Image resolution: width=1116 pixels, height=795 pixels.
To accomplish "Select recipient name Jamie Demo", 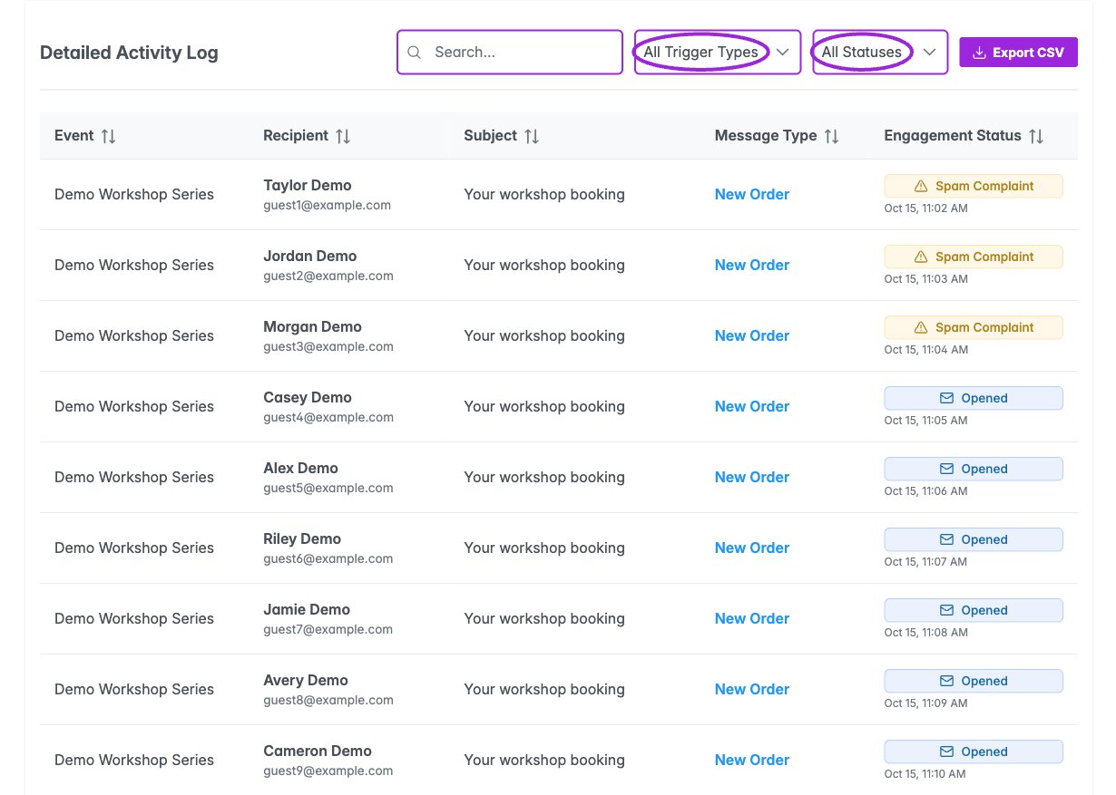I will (x=307, y=609).
